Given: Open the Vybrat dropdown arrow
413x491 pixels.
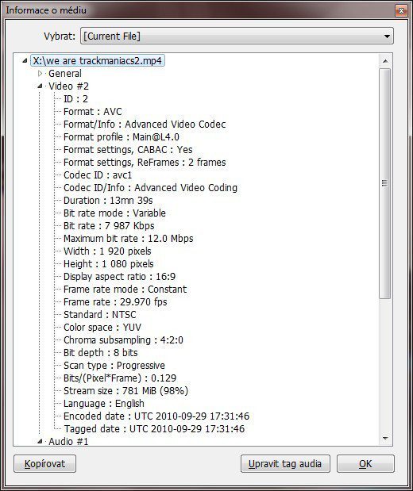Looking at the screenshot, I should pyautogui.click(x=387, y=36).
